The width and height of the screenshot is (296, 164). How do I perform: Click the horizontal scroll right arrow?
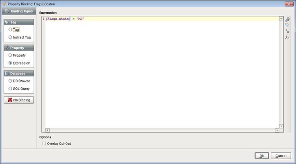(x=277, y=130)
